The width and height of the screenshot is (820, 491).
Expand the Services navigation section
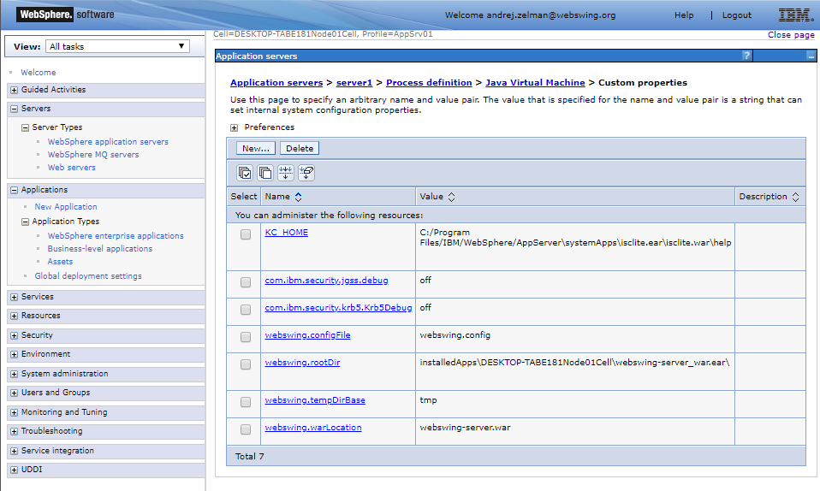[14, 297]
